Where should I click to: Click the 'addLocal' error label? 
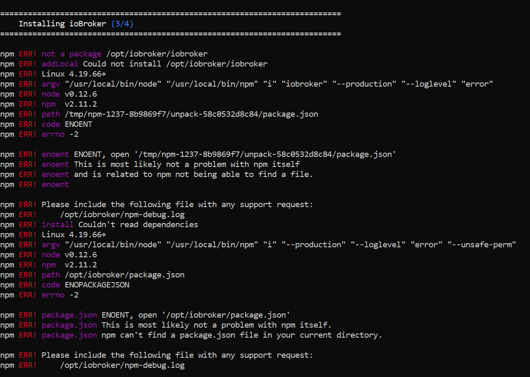point(60,64)
